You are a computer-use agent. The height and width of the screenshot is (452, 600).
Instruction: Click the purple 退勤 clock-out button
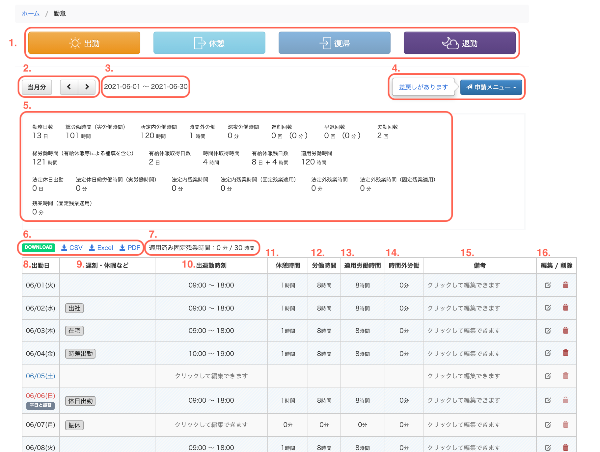coord(460,43)
